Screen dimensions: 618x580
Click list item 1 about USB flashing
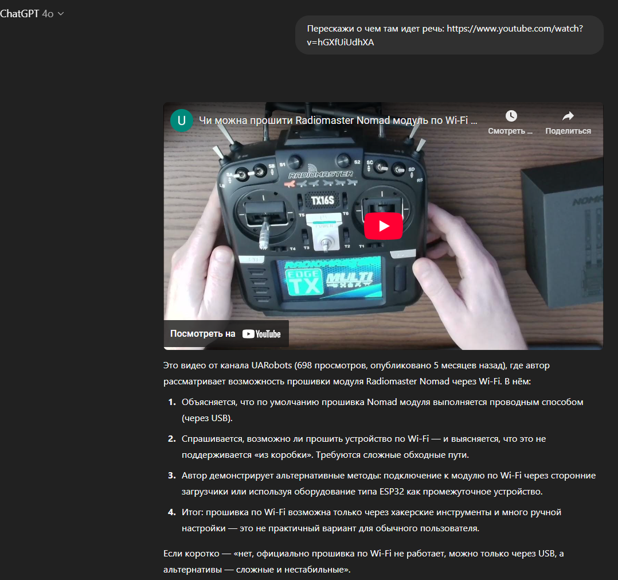click(x=382, y=410)
